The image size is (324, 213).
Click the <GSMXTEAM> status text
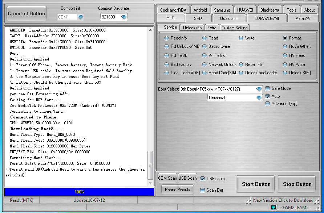(294, 208)
